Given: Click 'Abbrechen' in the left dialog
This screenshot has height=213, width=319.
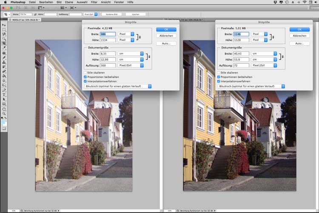Looking at the screenshot, I should (x=166, y=36).
